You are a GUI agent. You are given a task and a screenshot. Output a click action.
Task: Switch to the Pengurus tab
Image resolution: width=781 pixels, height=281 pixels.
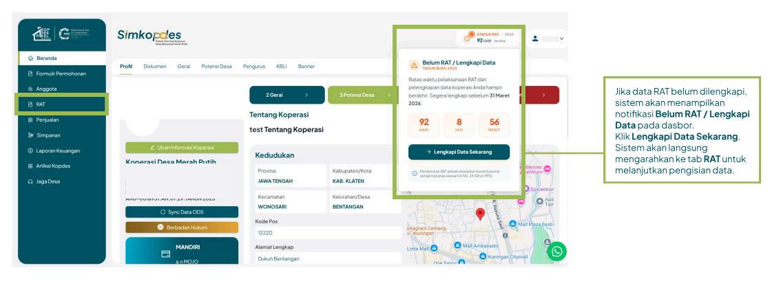point(253,67)
